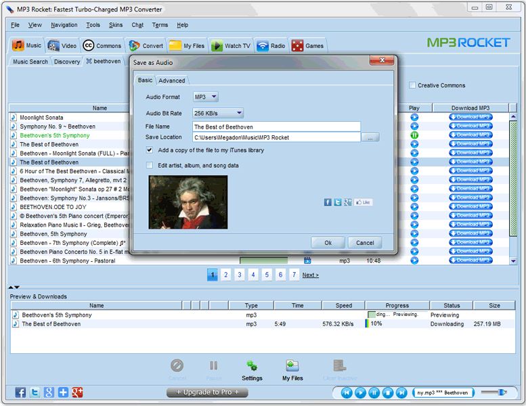526x406 pixels.
Task: Download MP3 for Beethoven - 6th Symphony - Pastoral
Action: tap(470, 260)
